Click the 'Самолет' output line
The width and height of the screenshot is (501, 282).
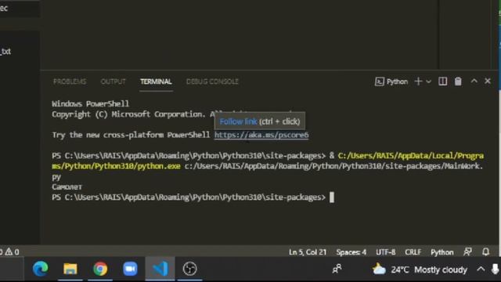coord(67,186)
